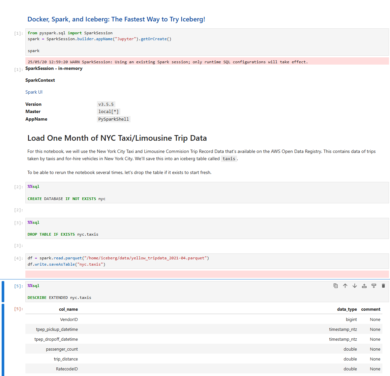Click the col_name column header
390x376 pixels.
tap(68, 309)
